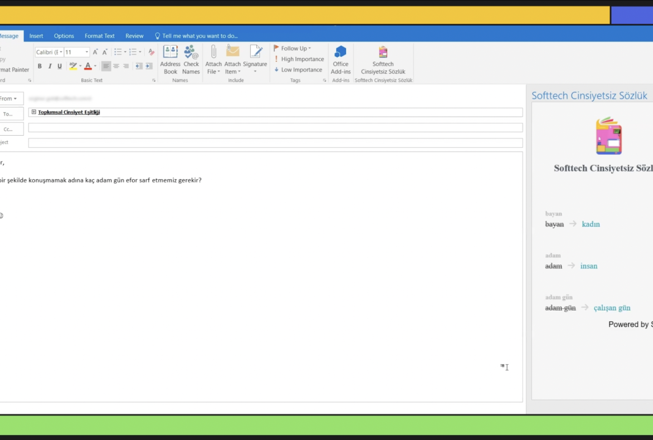Viewport: 653px width, 440px height.
Task: Toggle Italic formatting
Action: [x=50, y=66]
